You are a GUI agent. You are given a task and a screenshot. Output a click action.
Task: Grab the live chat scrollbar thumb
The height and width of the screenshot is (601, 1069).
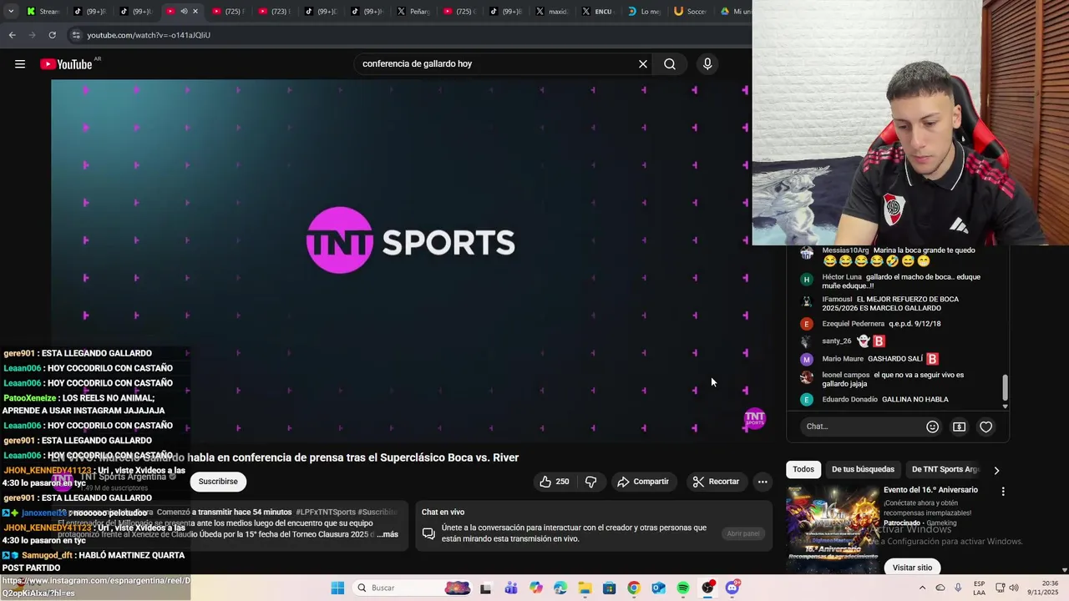click(x=1006, y=387)
